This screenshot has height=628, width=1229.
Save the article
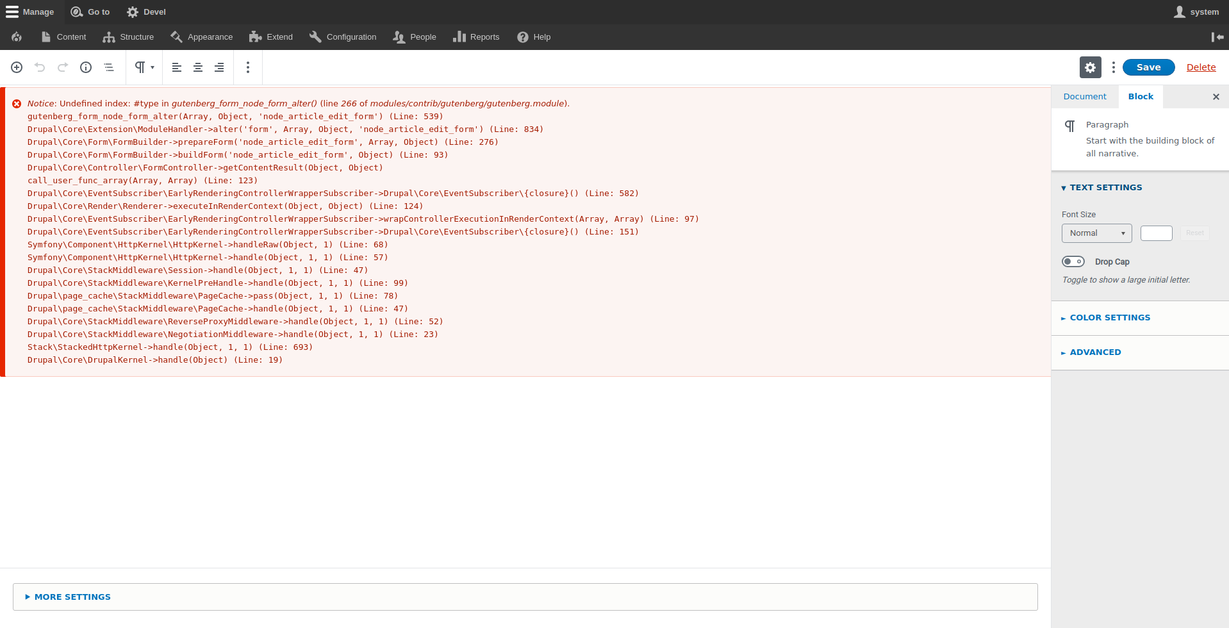(1148, 67)
